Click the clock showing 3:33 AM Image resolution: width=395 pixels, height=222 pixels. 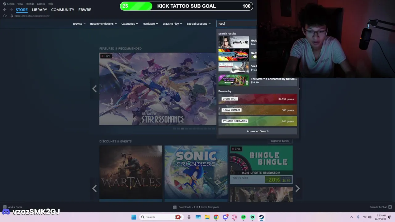coord(381,216)
